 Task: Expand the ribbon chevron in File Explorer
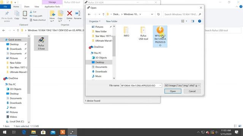(237, 7)
